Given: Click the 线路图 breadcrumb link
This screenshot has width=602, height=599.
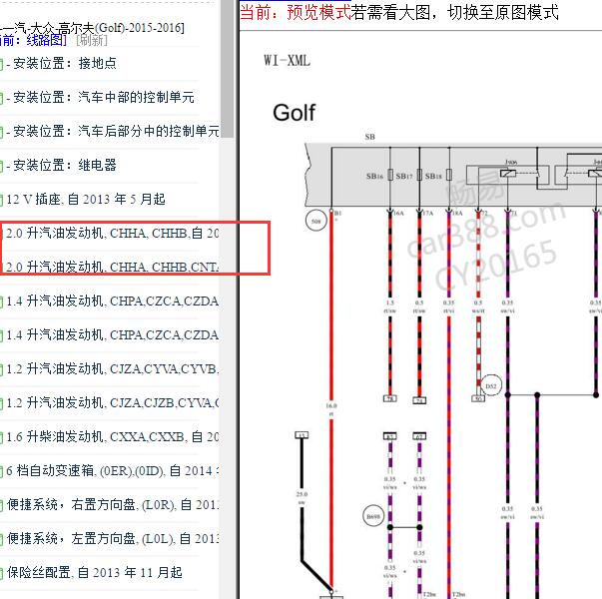Looking at the screenshot, I should coord(46,40).
